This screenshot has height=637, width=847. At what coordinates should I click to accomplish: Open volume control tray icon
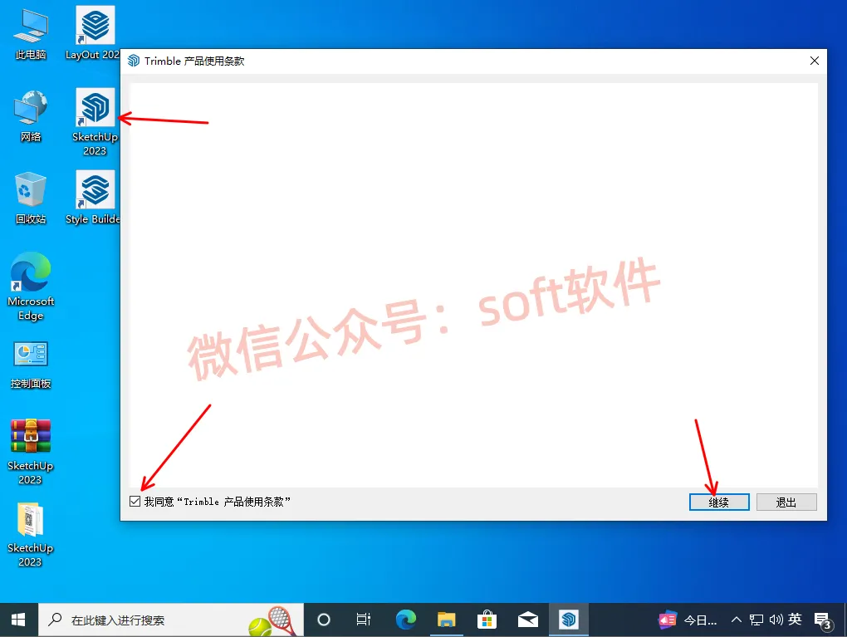click(x=776, y=620)
